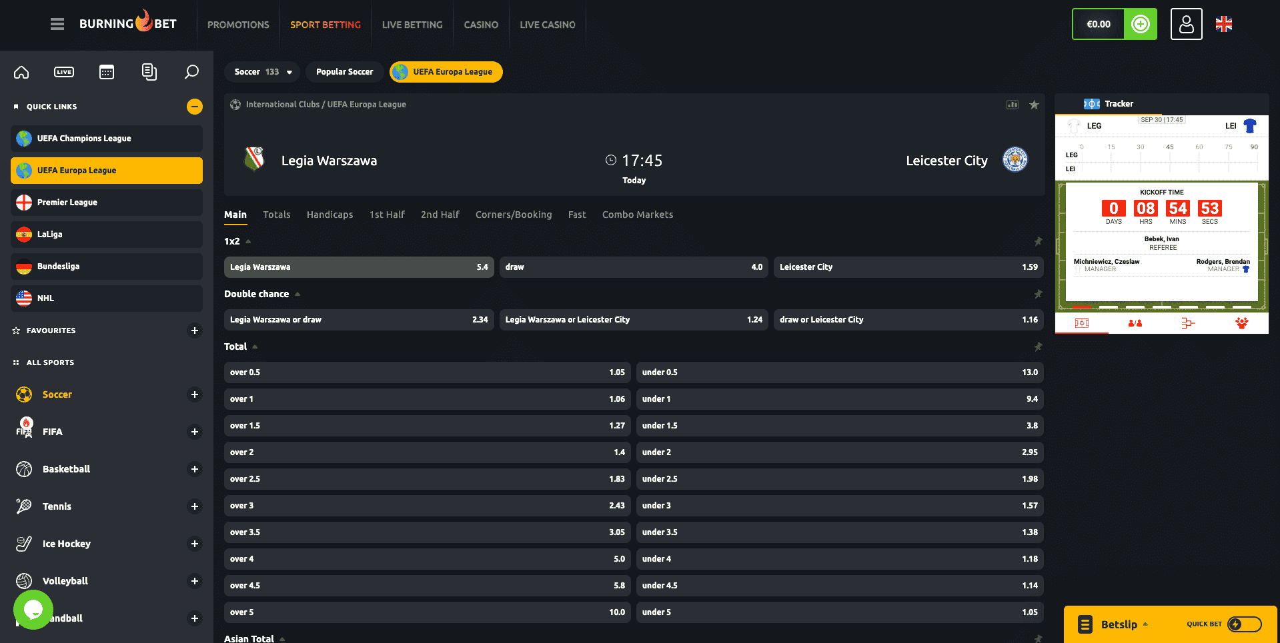This screenshot has width=1280, height=643.
Task: Pin the 1x2 market
Action: click(x=1038, y=241)
